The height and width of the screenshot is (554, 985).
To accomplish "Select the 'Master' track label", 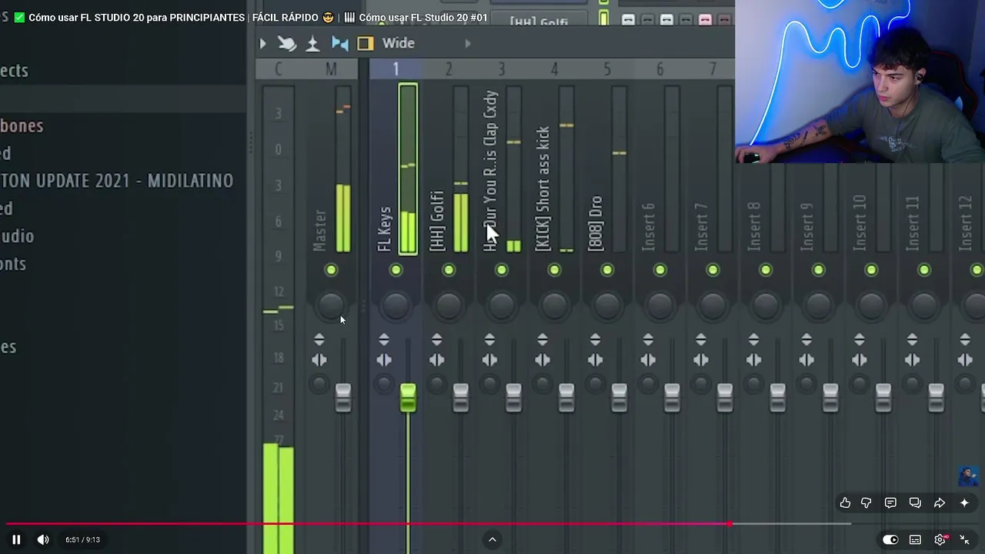I will (320, 230).
